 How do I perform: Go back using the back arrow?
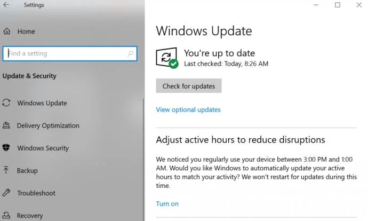(x=6, y=5)
